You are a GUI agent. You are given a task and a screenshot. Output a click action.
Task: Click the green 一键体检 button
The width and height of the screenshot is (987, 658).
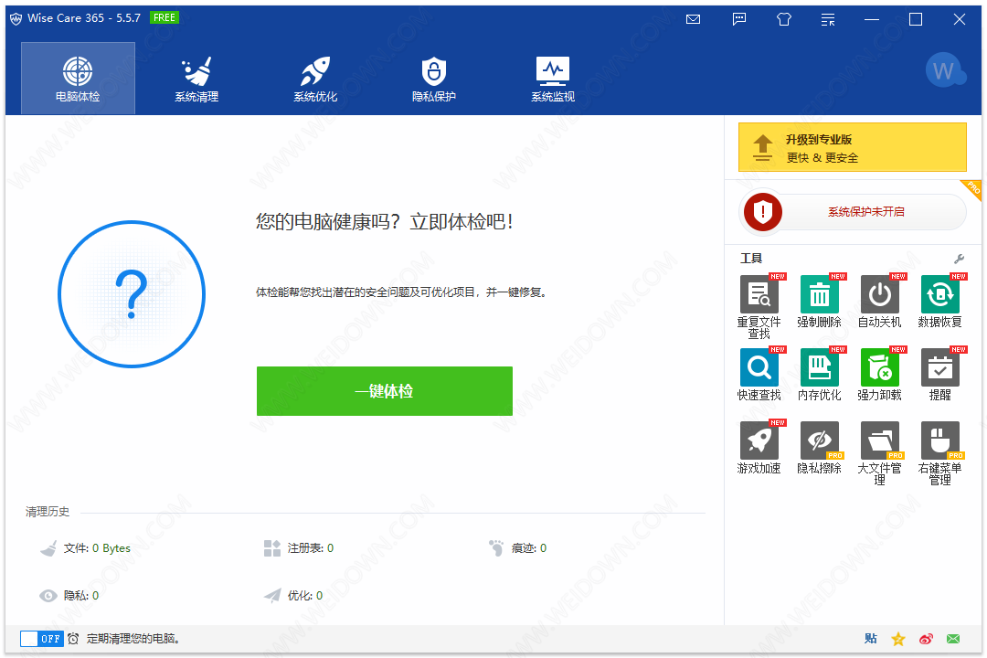click(x=385, y=391)
